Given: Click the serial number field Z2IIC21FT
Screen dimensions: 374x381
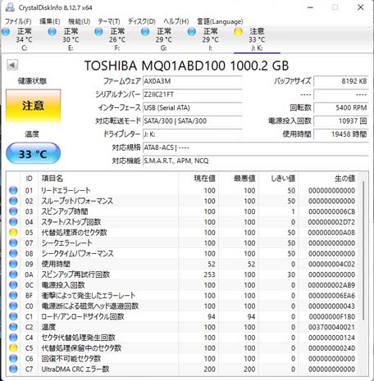Looking at the screenshot, I should click(x=193, y=94).
